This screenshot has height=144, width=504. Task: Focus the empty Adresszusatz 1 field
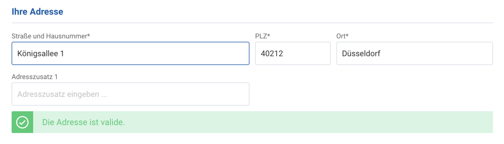point(130,94)
